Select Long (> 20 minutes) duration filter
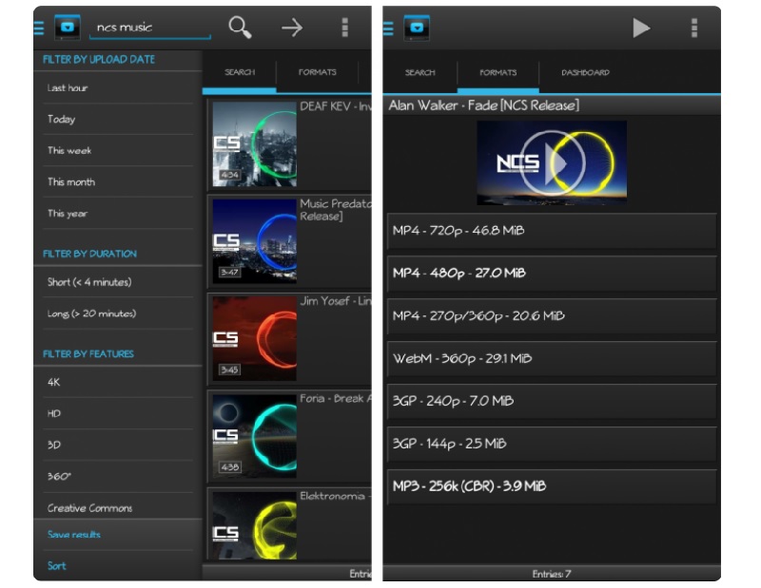Viewport: 761px width, 588px height. pyautogui.click(x=118, y=313)
